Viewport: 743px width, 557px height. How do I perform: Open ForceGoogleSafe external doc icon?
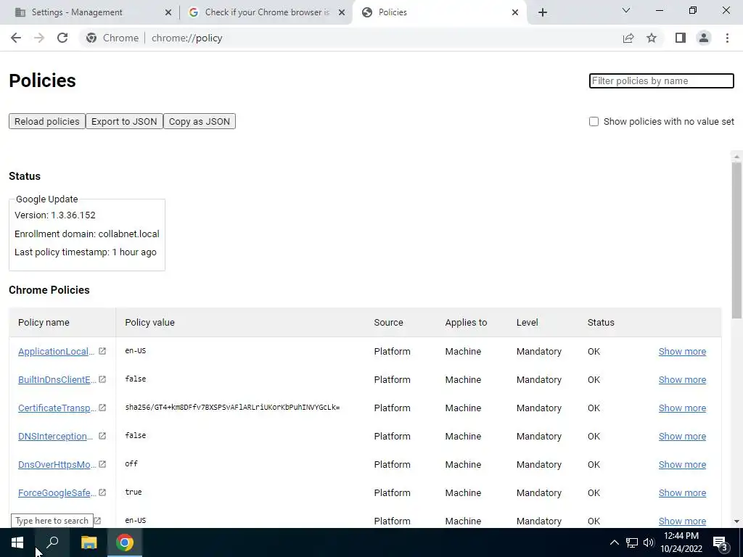pos(102,492)
